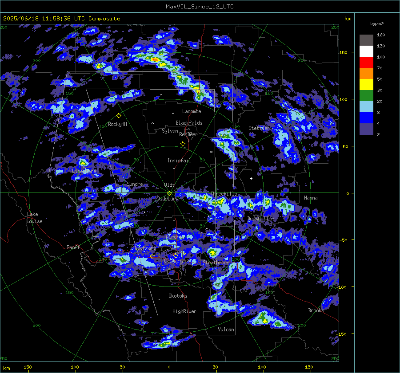Select the purple 2-4 legend swatch
Image resolution: width=400 pixels, height=373 pixels.
pyautogui.click(x=366, y=129)
